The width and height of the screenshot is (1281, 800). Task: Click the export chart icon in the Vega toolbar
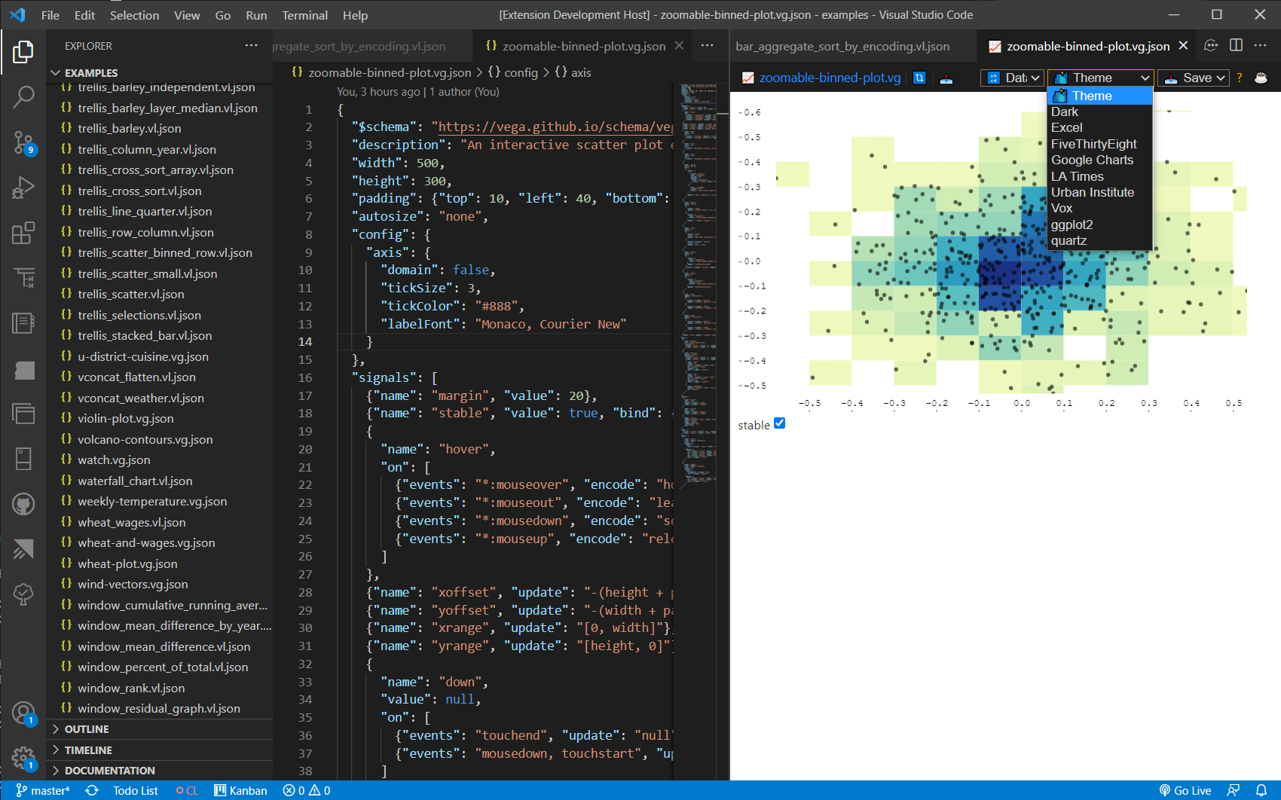946,78
